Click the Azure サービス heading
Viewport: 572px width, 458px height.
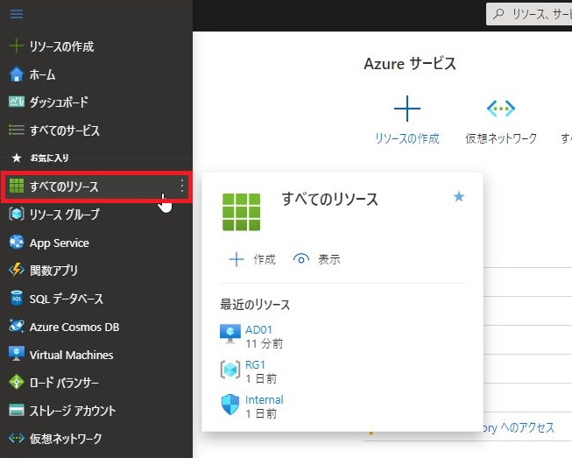click(x=410, y=64)
